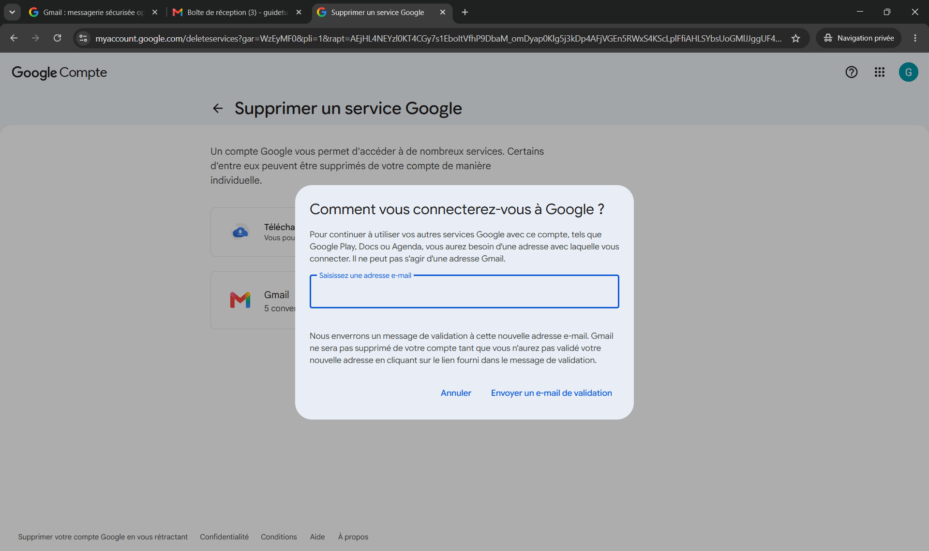Click the address bar URL
The height and width of the screenshot is (551, 929).
[438, 38]
